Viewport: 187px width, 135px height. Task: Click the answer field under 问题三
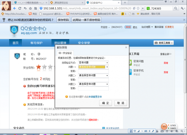point(93,88)
